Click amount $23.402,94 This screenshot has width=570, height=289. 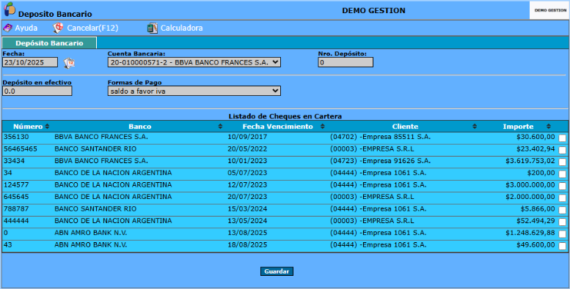(536, 149)
